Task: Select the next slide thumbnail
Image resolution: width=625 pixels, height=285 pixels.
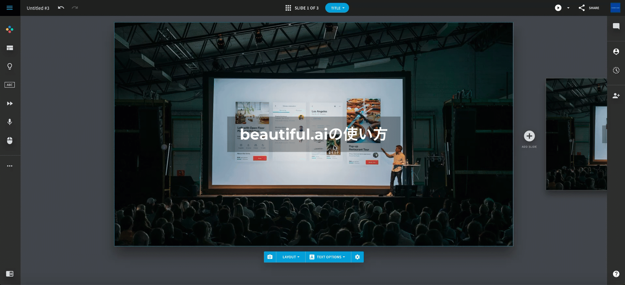Action: coord(576,134)
